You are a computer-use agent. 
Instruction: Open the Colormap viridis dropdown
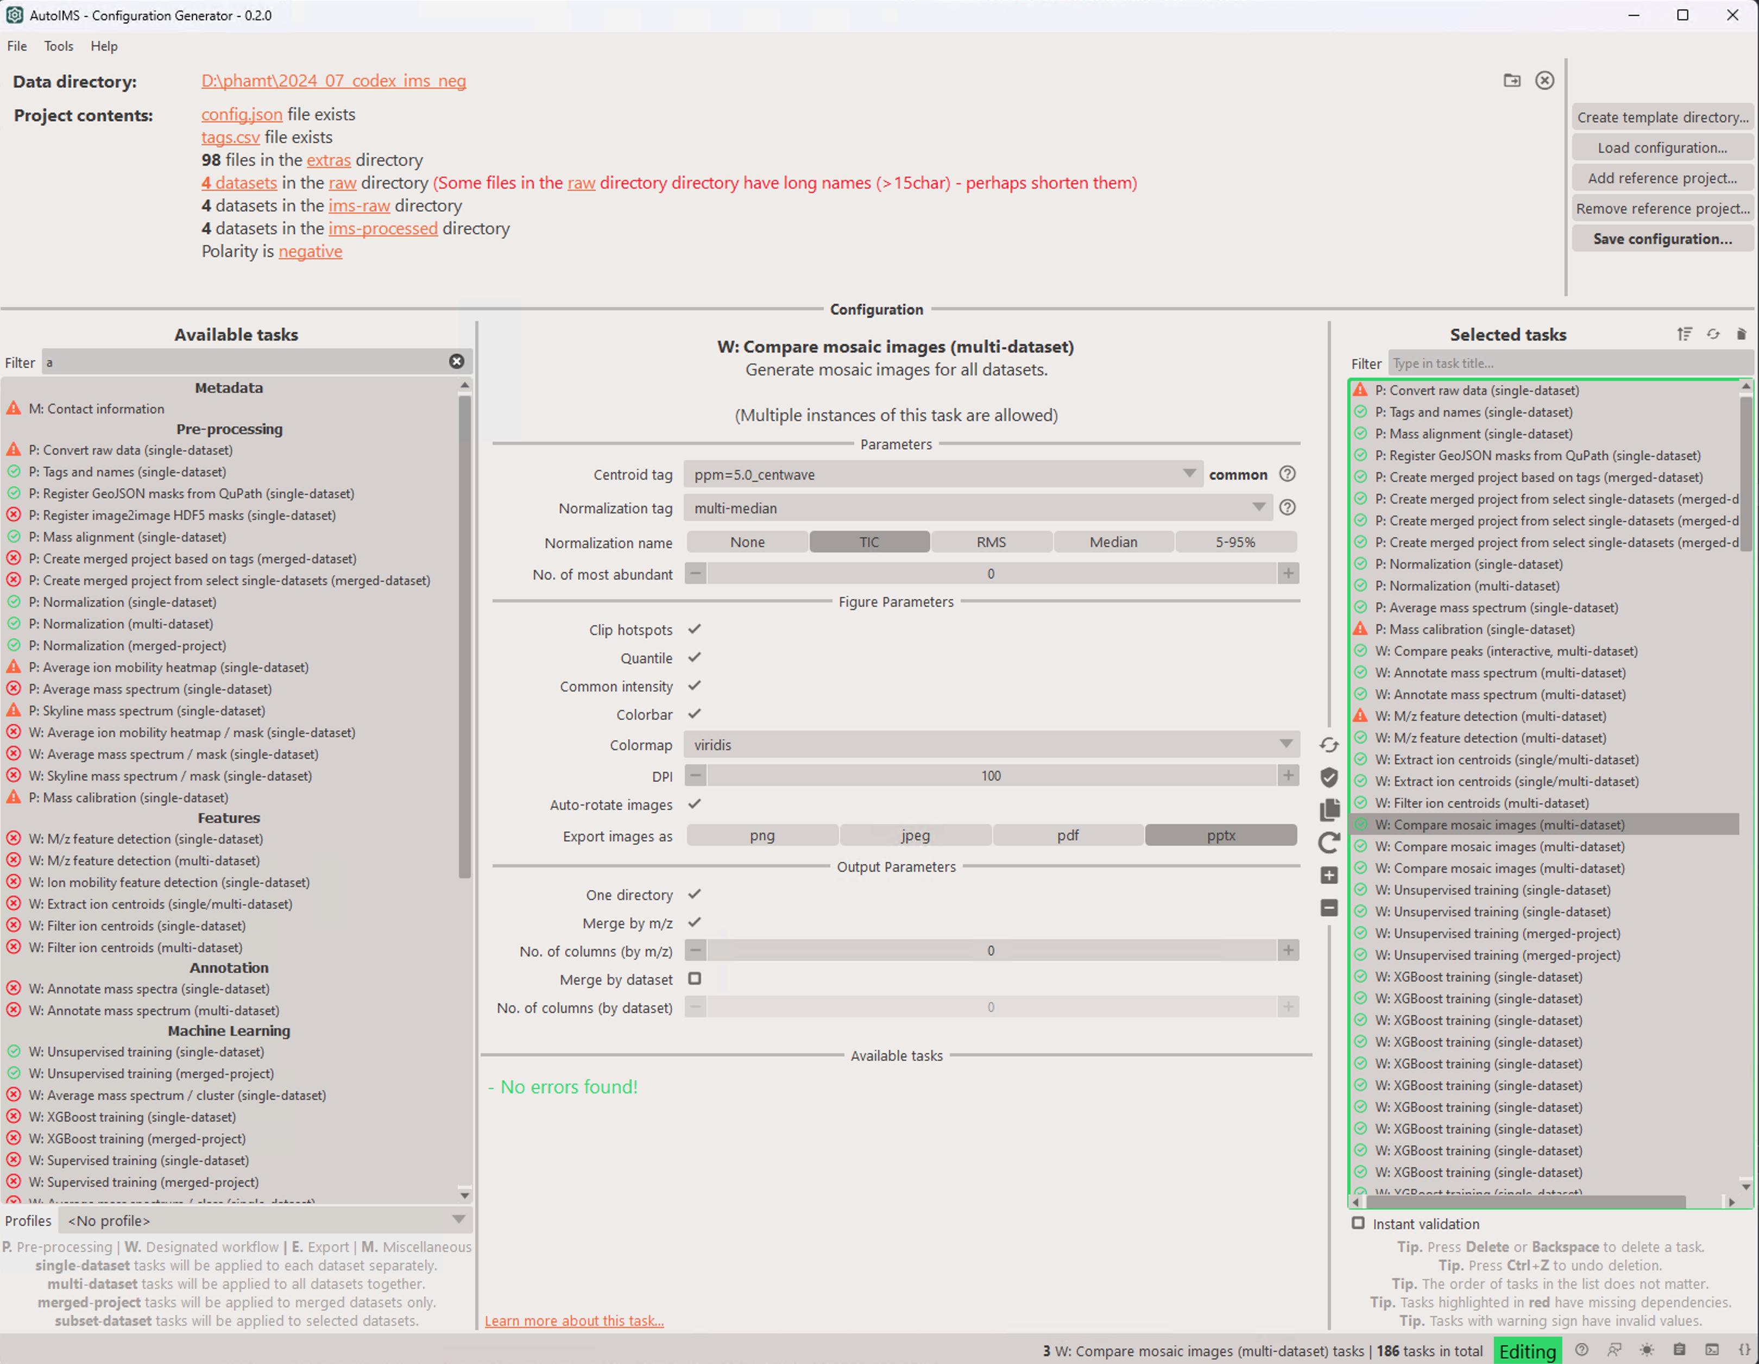(991, 744)
